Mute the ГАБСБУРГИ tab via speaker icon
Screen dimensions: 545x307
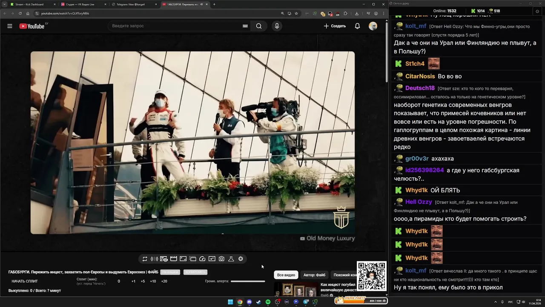201,4
